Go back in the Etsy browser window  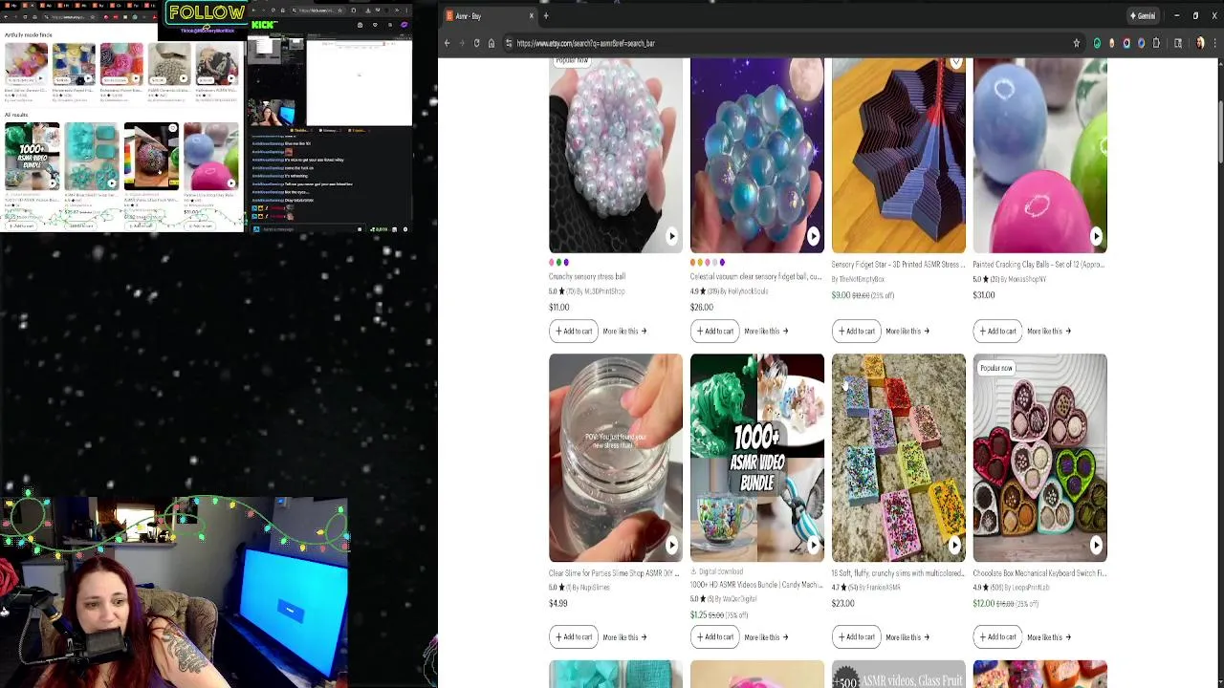(447, 43)
